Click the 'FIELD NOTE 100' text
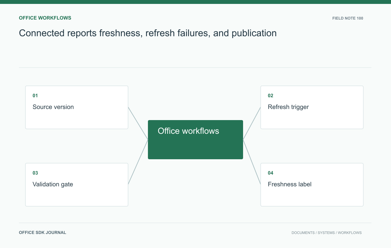This screenshot has width=391, height=248. point(348,18)
